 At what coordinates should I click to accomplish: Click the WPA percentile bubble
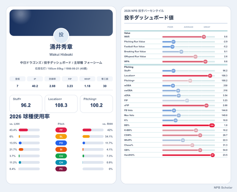coord(205,62)
